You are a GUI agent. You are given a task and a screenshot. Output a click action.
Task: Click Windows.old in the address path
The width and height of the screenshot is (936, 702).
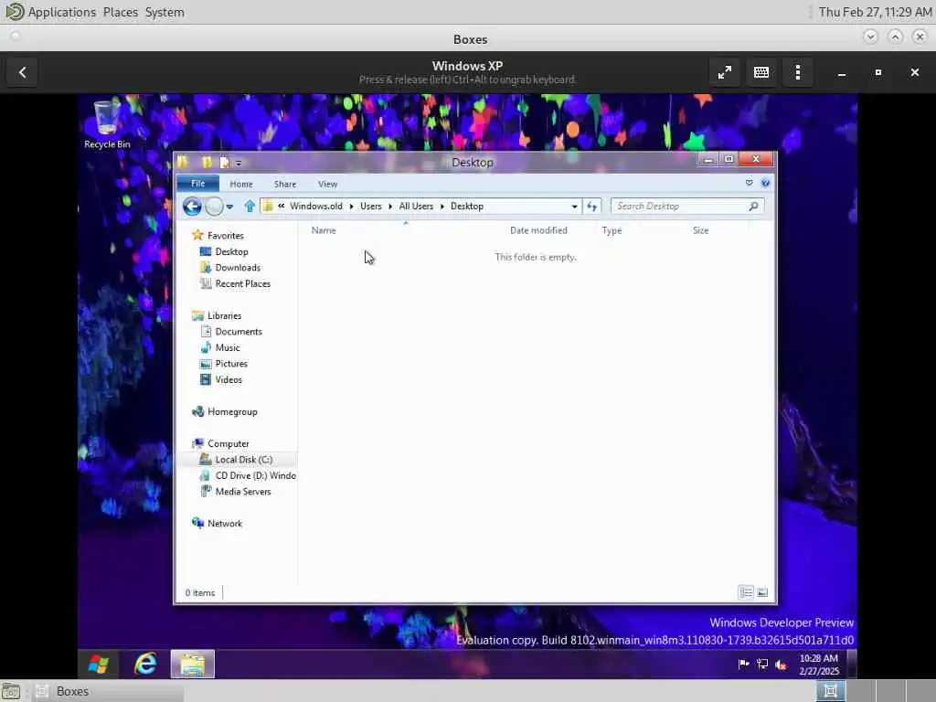(316, 207)
